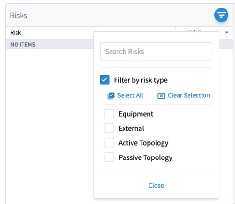Click the Select All link text
The image size is (235, 204).
point(130,95)
